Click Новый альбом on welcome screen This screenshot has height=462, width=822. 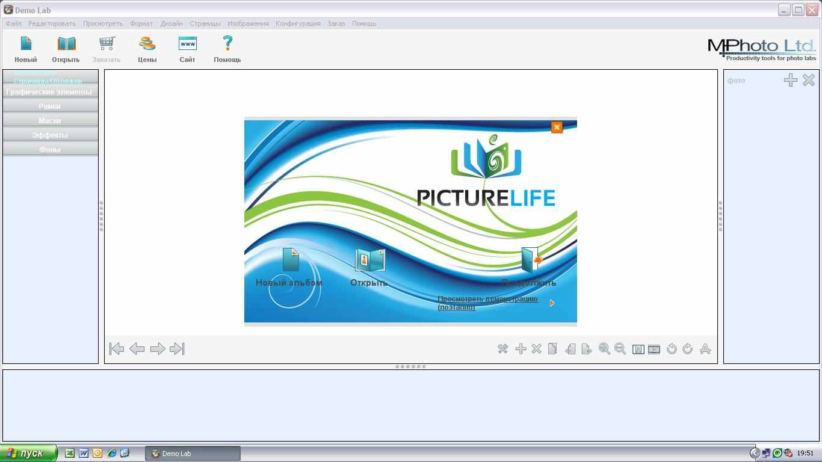click(x=289, y=268)
